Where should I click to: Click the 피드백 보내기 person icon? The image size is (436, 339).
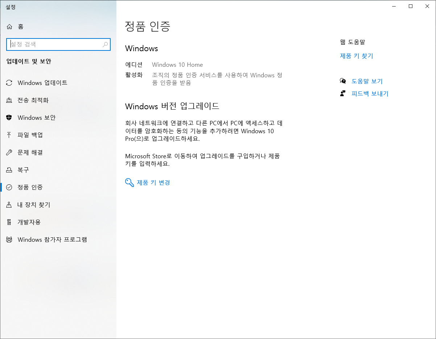pyautogui.click(x=343, y=93)
